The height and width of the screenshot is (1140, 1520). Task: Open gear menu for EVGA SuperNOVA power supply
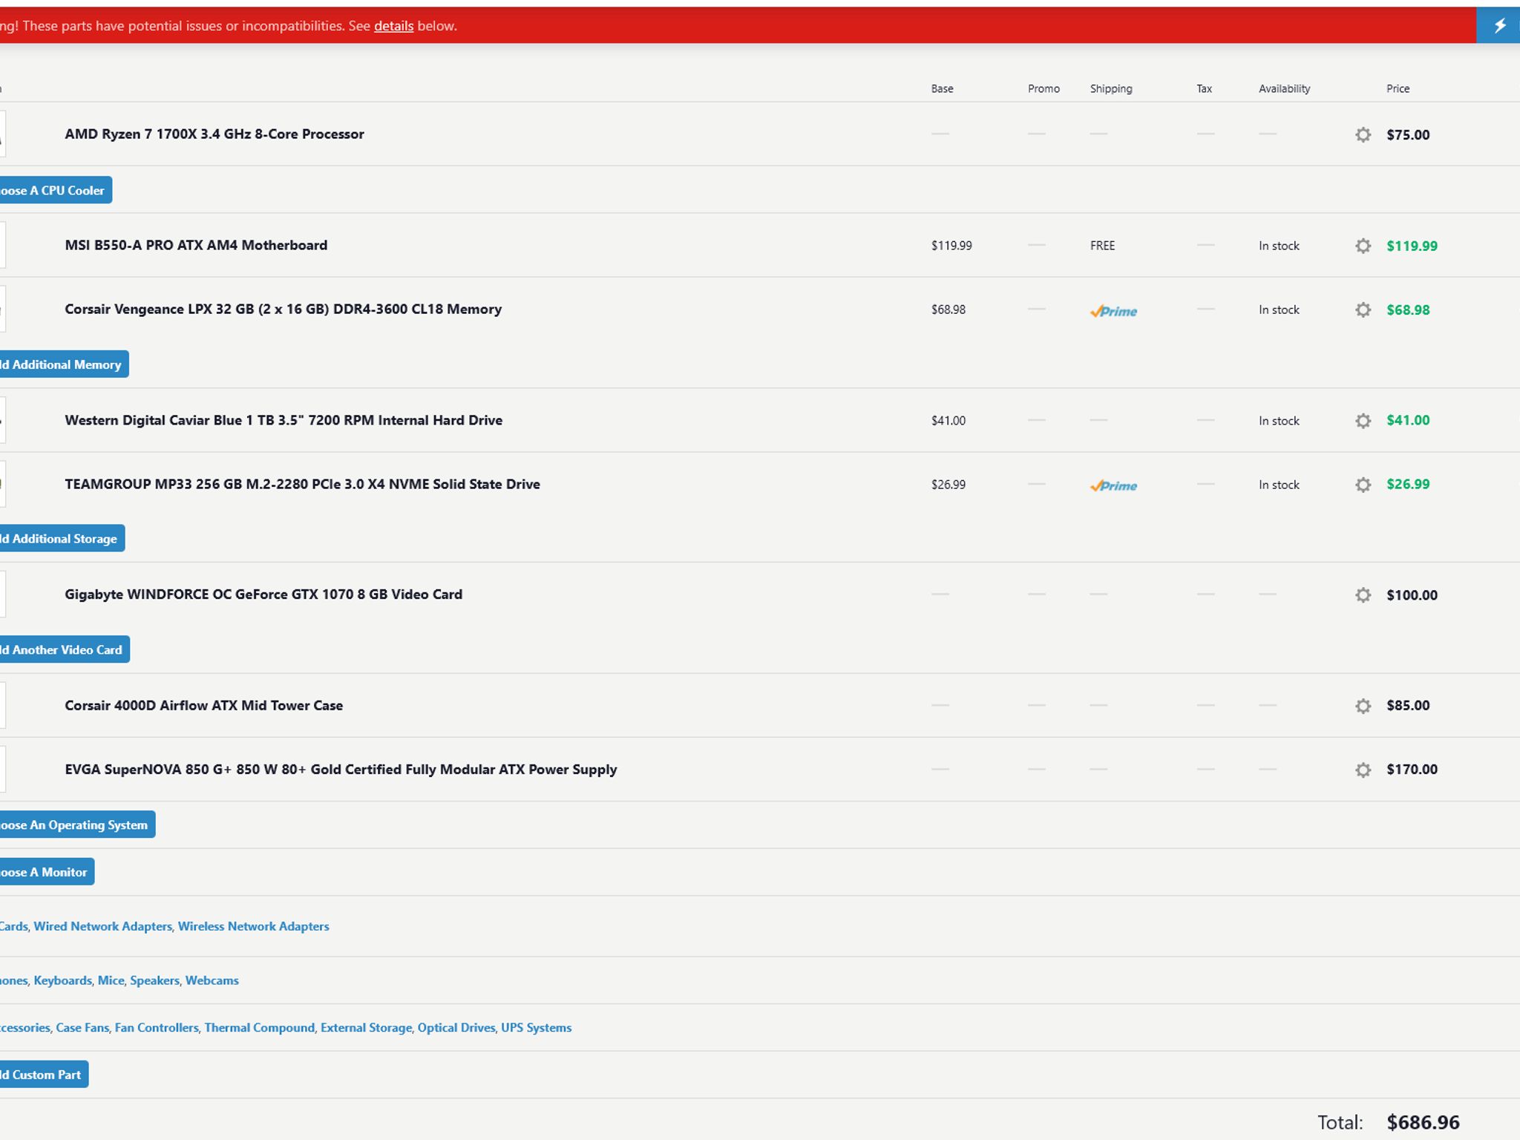pos(1363,770)
